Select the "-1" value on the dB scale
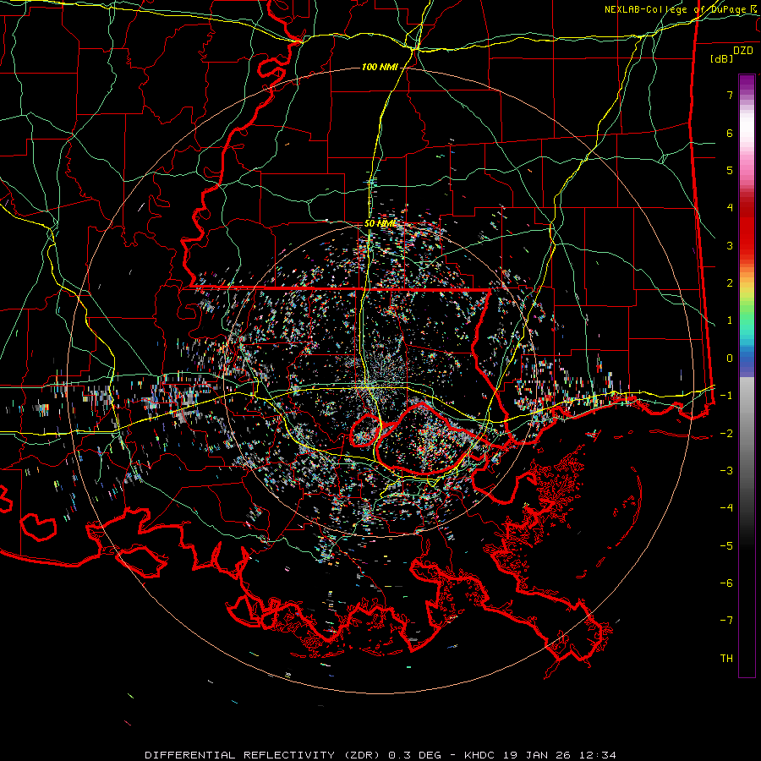Viewport: 761px width, 761px height. (x=726, y=396)
